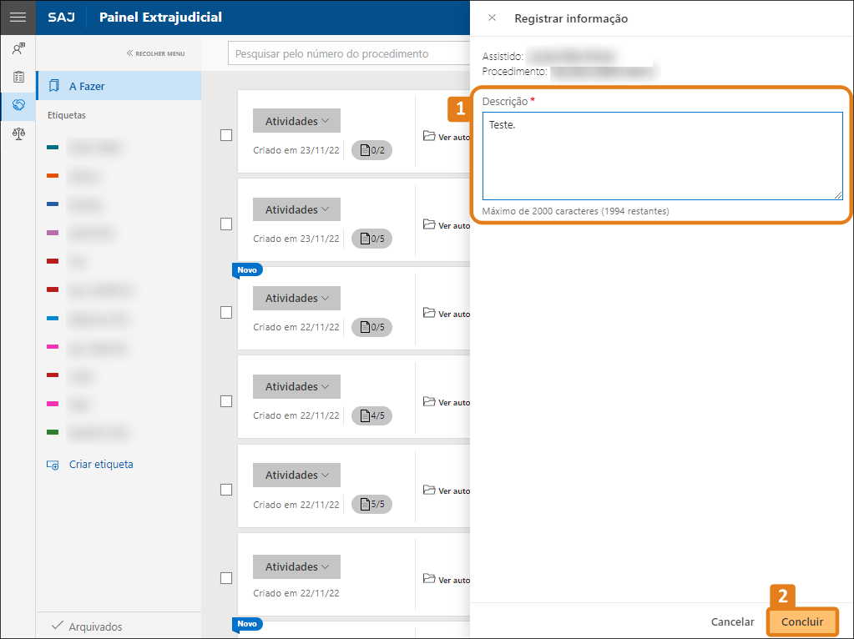This screenshot has height=639, width=854.
Task: Select the green color label
Action: click(x=53, y=432)
